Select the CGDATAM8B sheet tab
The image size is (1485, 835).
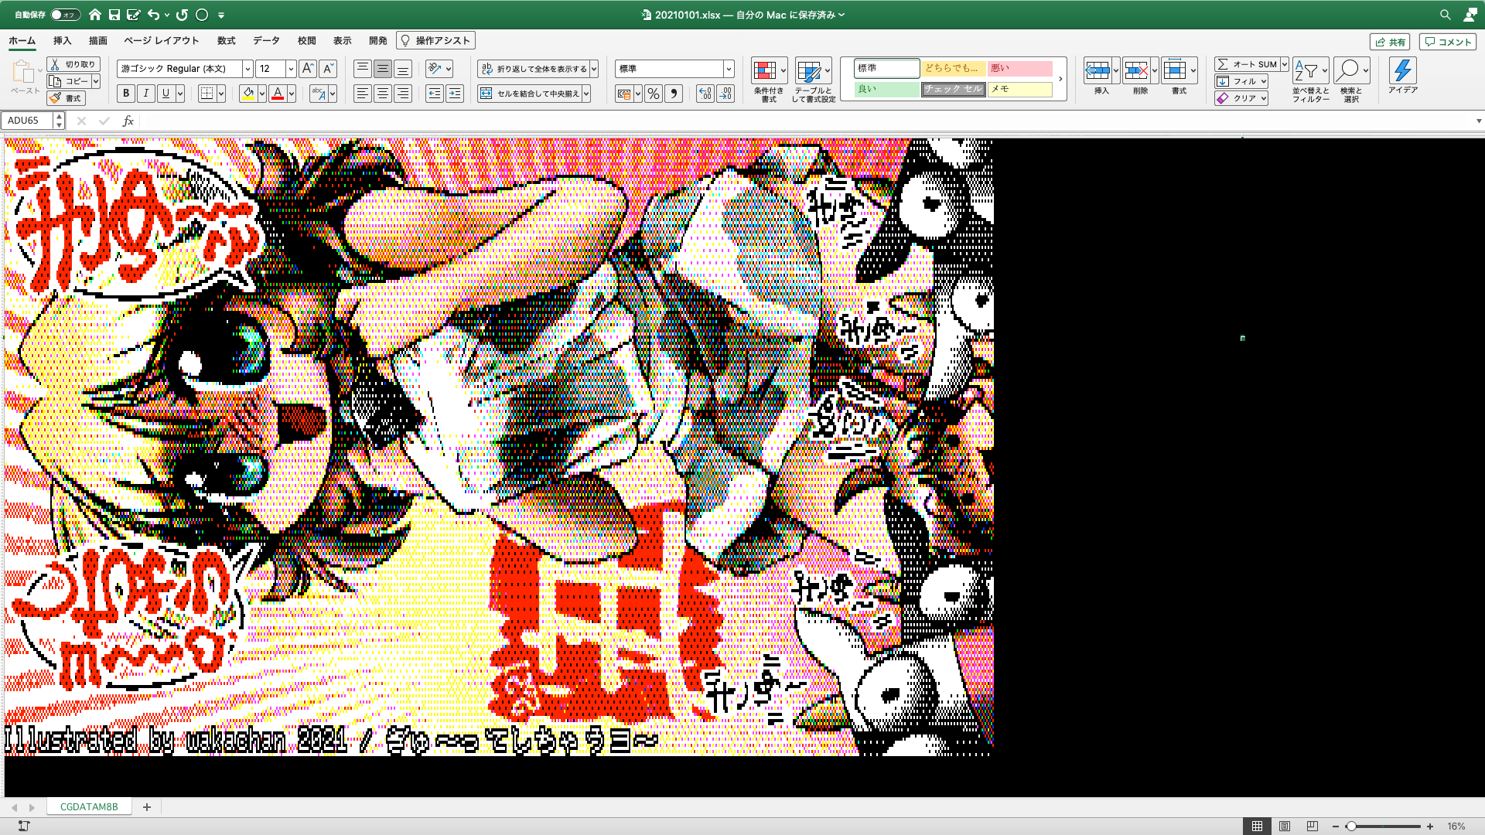click(x=89, y=806)
